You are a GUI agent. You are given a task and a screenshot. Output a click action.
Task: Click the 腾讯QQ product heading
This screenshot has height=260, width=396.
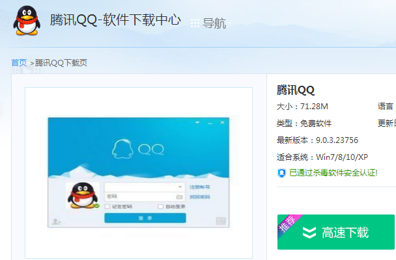pos(296,90)
